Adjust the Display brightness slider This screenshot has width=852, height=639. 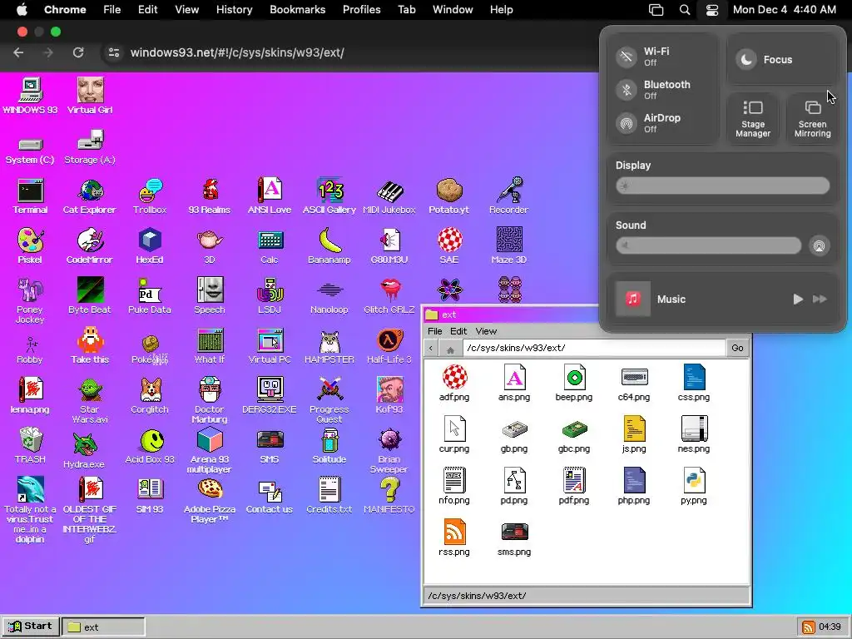point(723,186)
